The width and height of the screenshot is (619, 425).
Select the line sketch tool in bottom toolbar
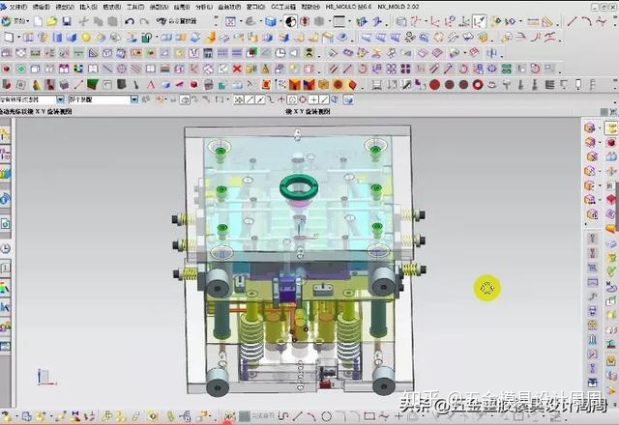tap(297, 416)
